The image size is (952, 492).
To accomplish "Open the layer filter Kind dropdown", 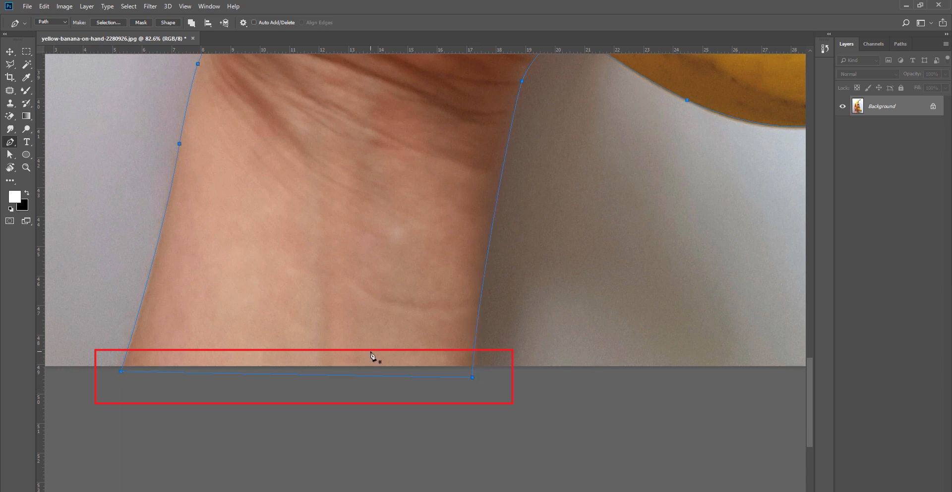I will [858, 60].
